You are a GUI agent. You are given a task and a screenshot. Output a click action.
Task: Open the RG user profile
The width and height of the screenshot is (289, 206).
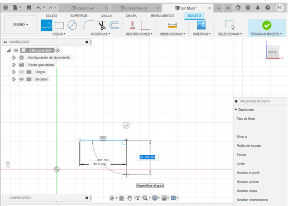coord(280,7)
